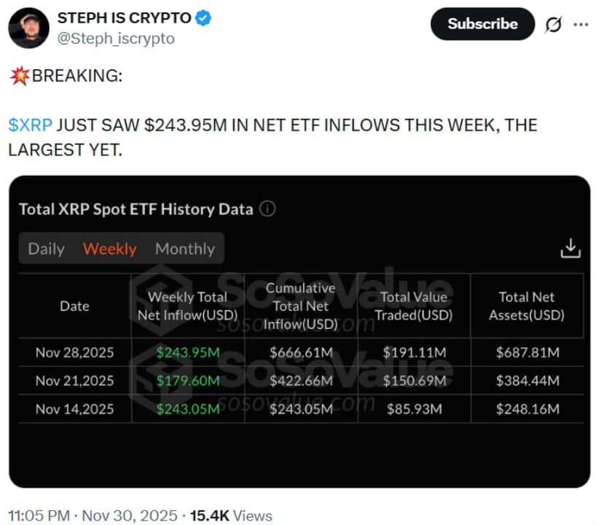
Task: Click the $243.95M green inflow value
Action: click(x=188, y=353)
